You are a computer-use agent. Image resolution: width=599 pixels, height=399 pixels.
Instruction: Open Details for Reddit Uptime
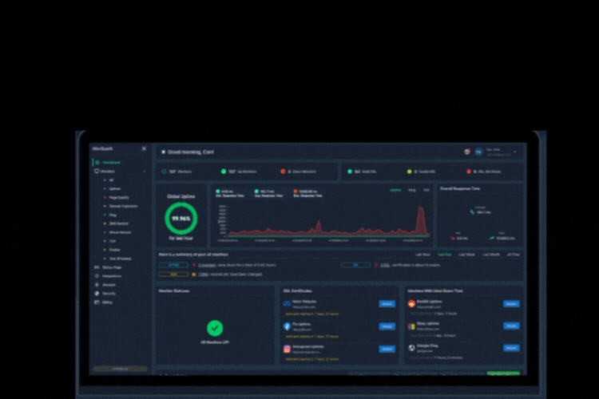(511, 304)
